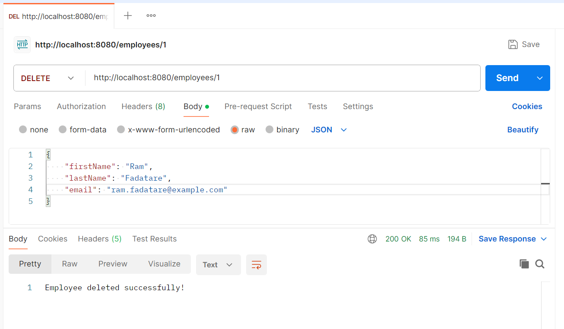This screenshot has width=564, height=329.
Task: Open a new request tab with the plus icon
Action: [127, 16]
